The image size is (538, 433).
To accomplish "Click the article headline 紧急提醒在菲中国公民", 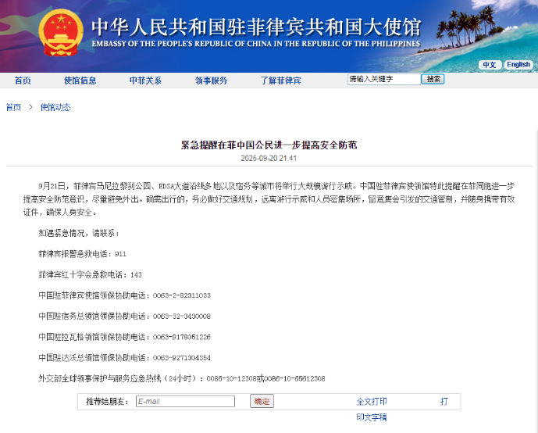I will [269, 145].
